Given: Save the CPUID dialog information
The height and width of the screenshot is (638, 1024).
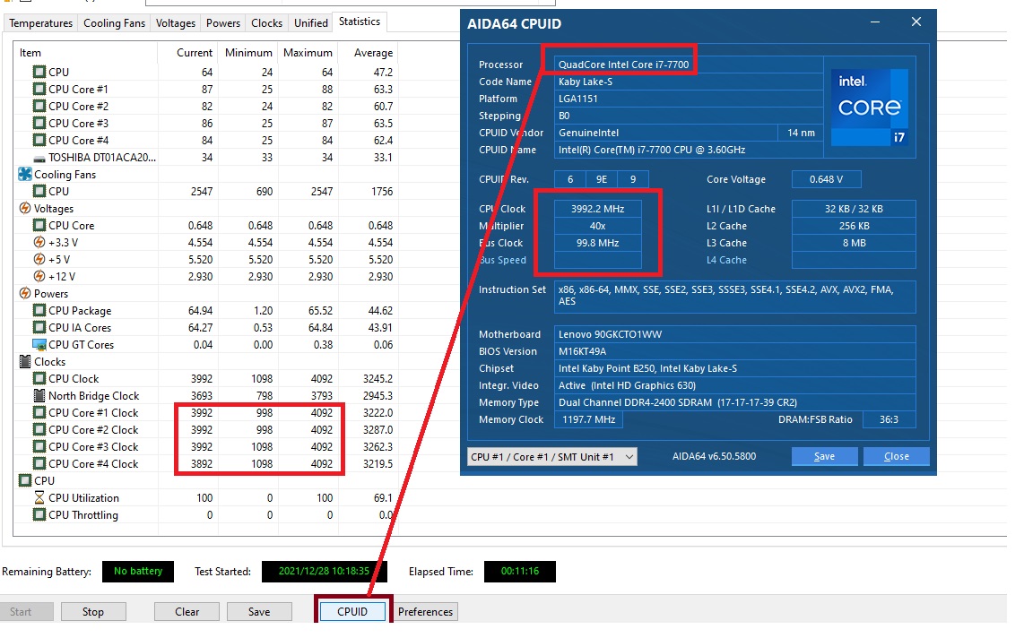Looking at the screenshot, I should pyautogui.click(x=824, y=457).
